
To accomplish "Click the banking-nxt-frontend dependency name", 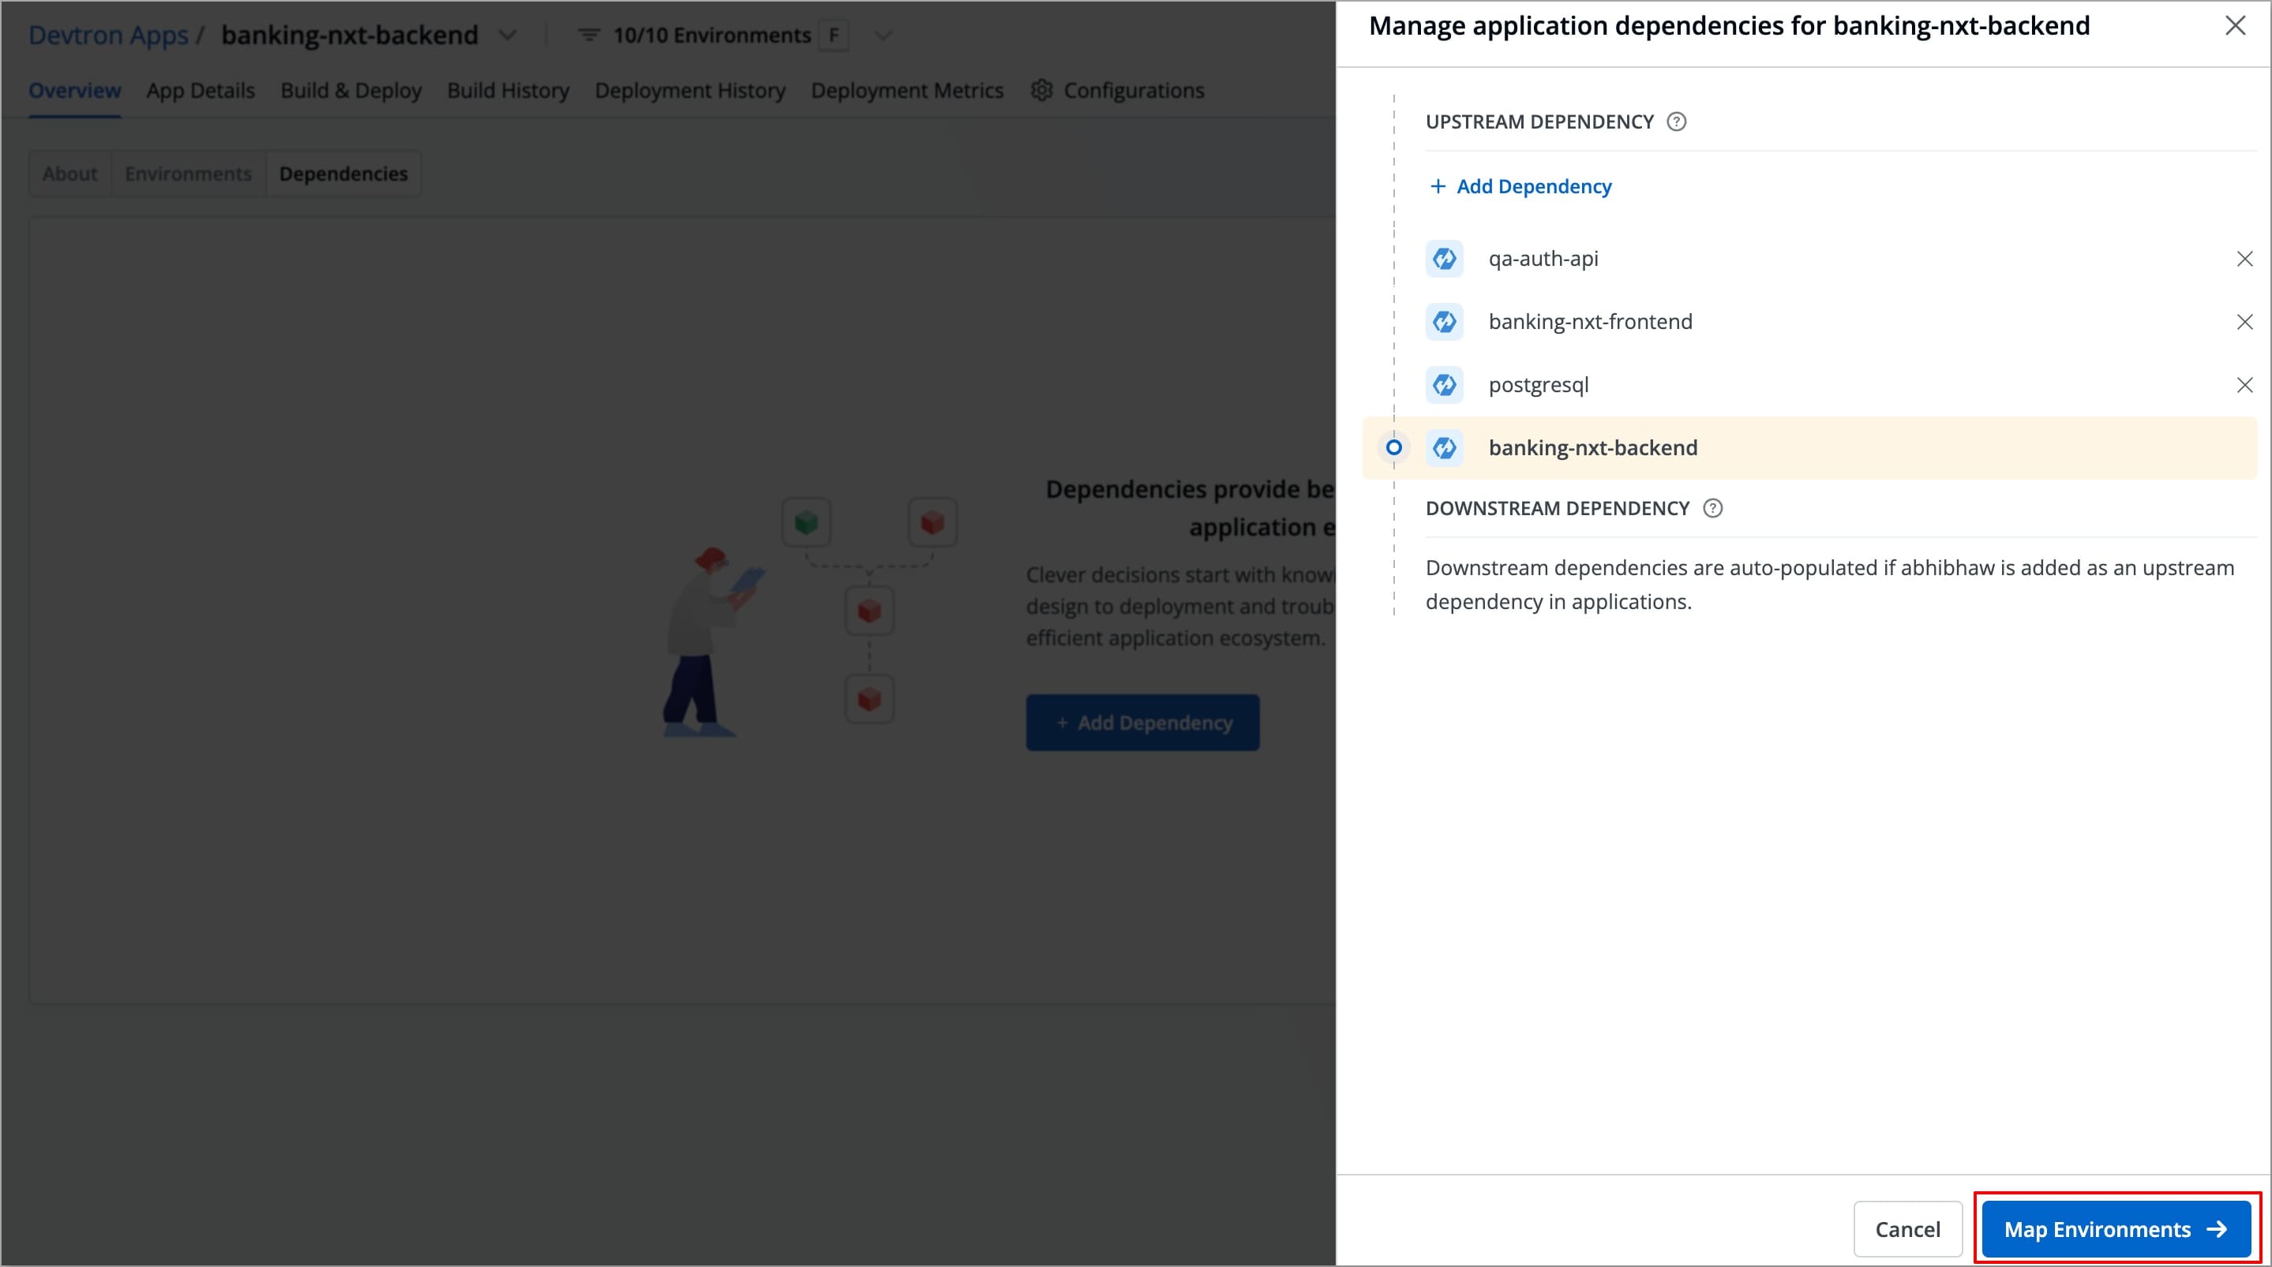I will click(1590, 322).
